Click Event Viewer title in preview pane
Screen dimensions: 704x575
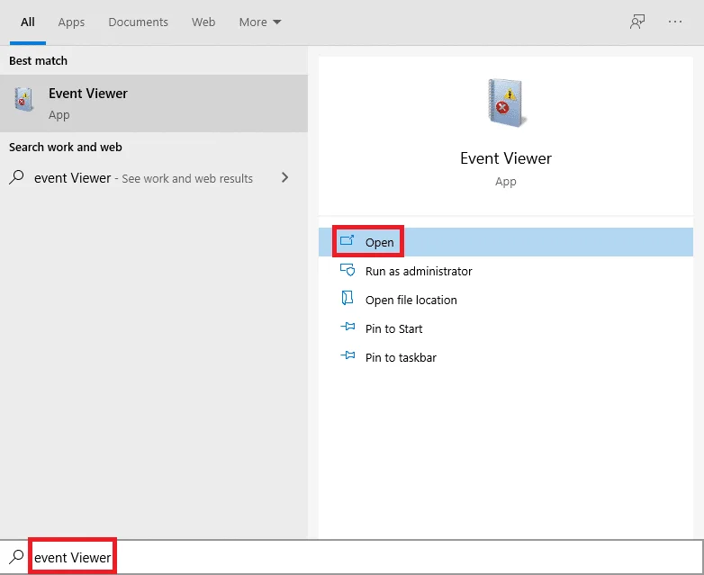(x=506, y=158)
